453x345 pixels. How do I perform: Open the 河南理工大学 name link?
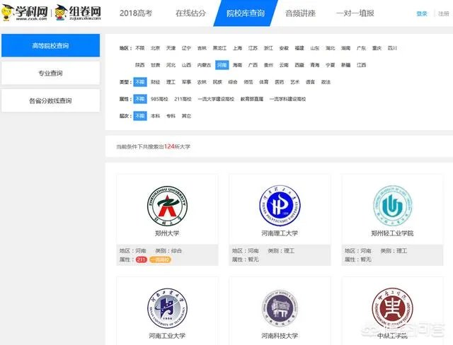280,233
